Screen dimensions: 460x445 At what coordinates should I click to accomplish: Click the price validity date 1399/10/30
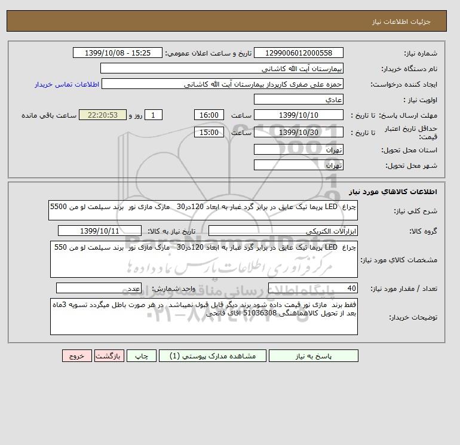(x=299, y=132)
